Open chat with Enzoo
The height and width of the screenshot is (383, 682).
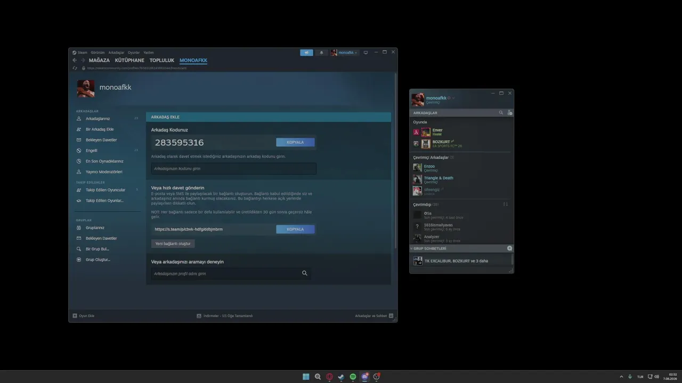click(x=461, y=168)
